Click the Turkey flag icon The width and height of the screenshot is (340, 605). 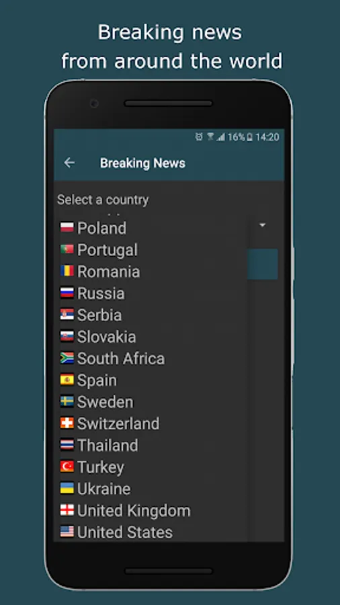(67, 467)
